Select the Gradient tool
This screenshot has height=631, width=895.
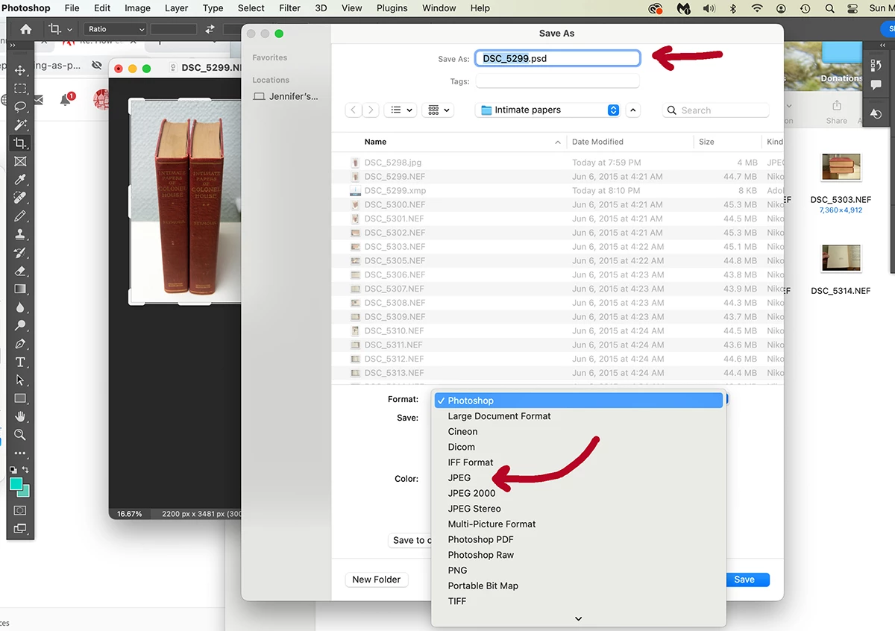tap(20, 289)
